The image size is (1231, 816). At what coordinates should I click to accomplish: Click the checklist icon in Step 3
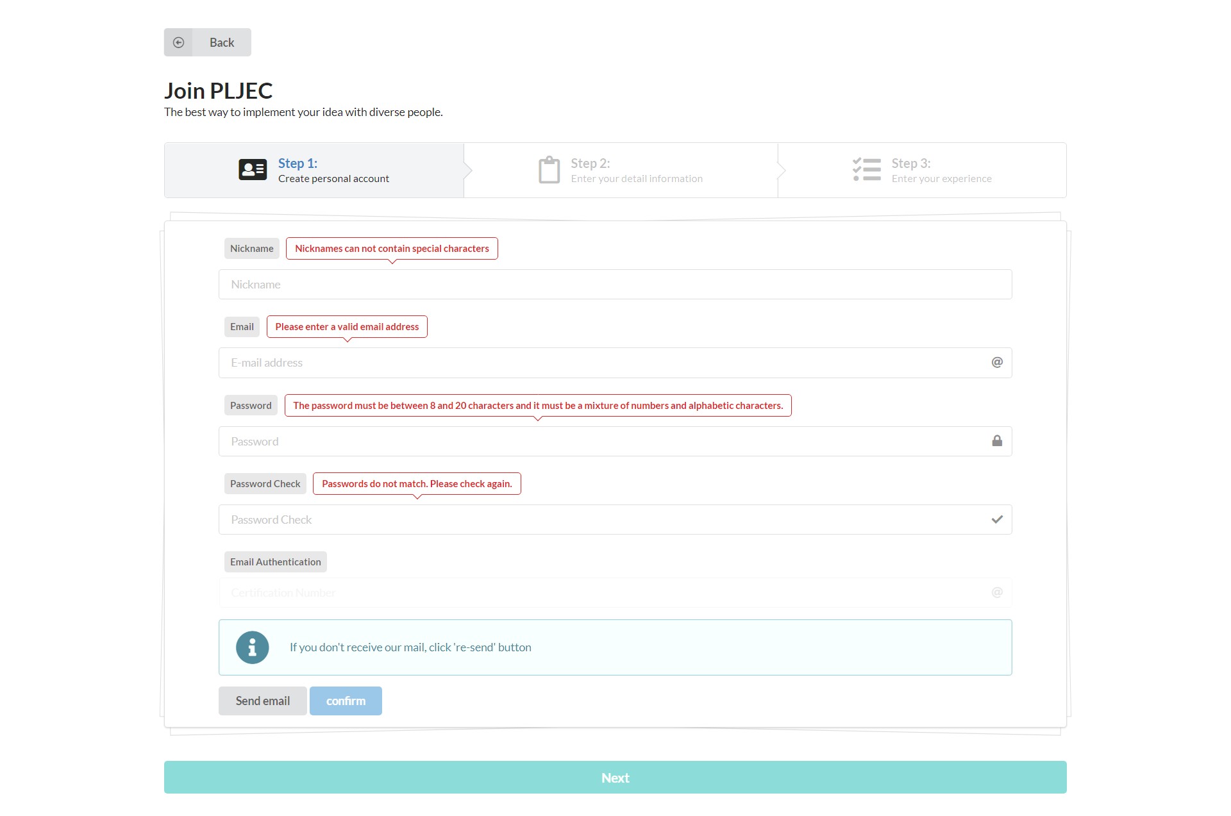point(866,170)
